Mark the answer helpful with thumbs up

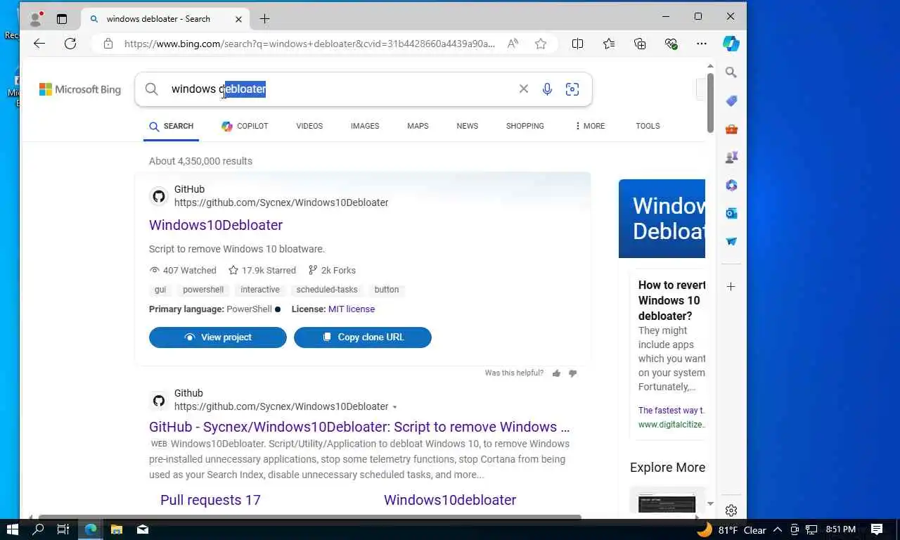pos(557,373)
